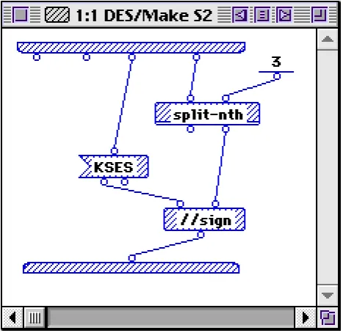The width and height of the screenshot is (343, 333).
Task: Click //sign right input terminal
Action: point(215,204)
